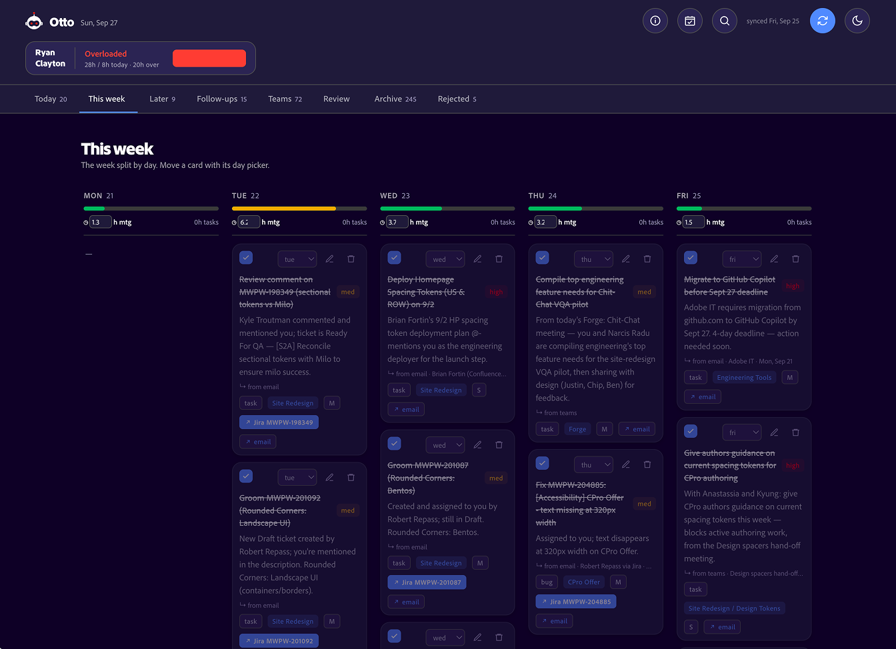Delete the Deploy Homepage Spacing Tokens card
Viewport: 896px width, 649px height.
coord(499,259)
